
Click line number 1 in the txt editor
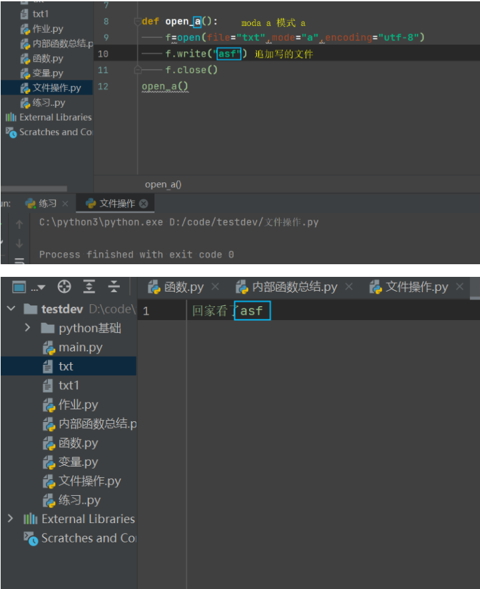tap(146, 311)
